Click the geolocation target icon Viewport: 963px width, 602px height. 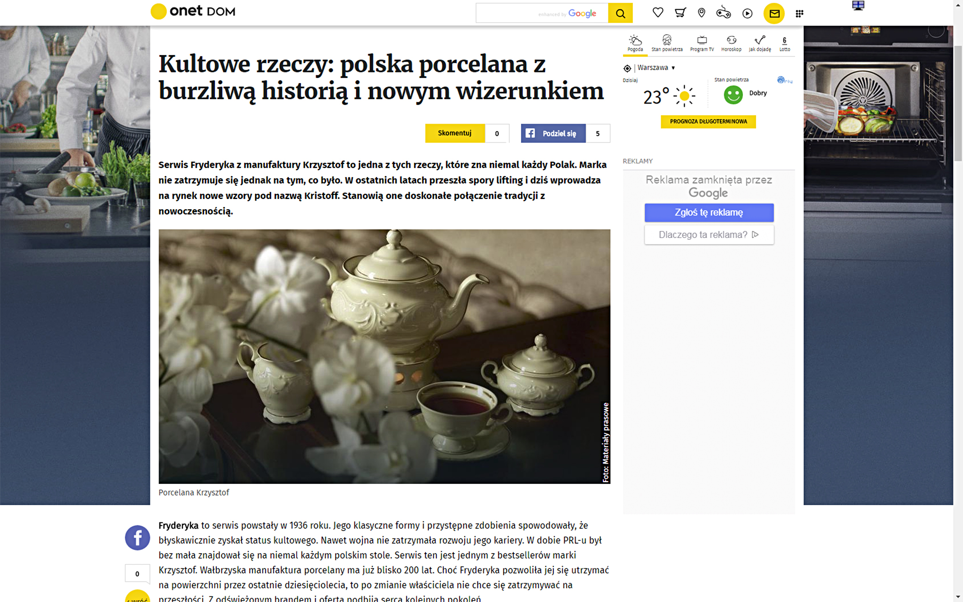coord(627,68)
